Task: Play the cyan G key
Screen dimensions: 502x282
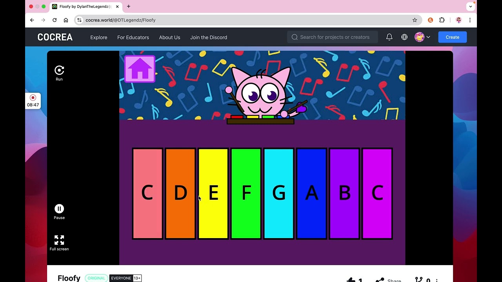Action: click(279, 193)
